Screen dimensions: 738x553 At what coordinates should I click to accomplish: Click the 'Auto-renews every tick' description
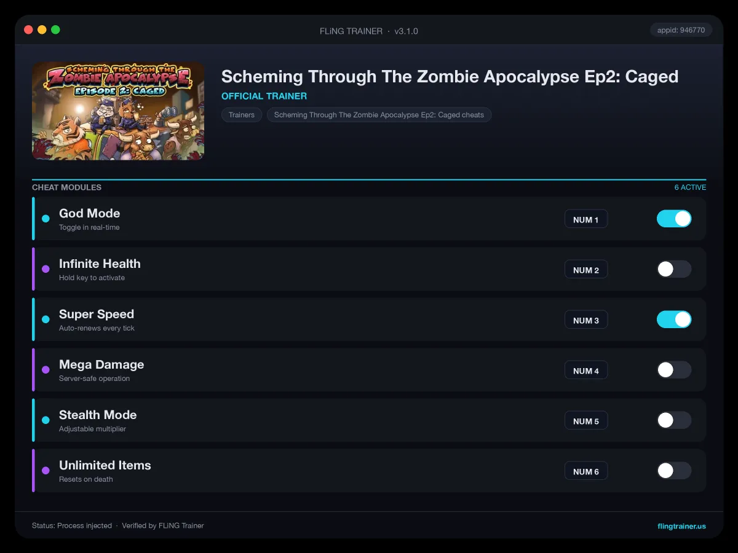(x=97, y=328)
